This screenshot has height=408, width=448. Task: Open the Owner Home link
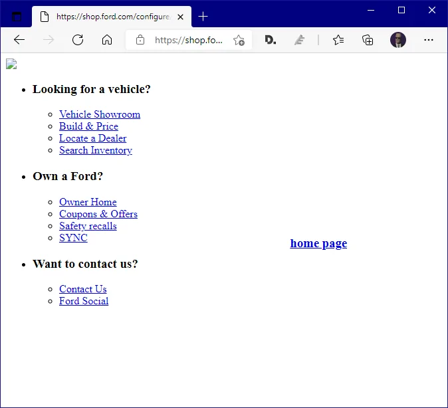coord(88,202)
